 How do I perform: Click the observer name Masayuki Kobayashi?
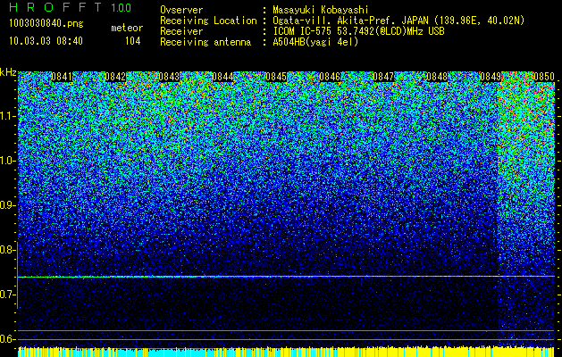[x=321, y=10]
